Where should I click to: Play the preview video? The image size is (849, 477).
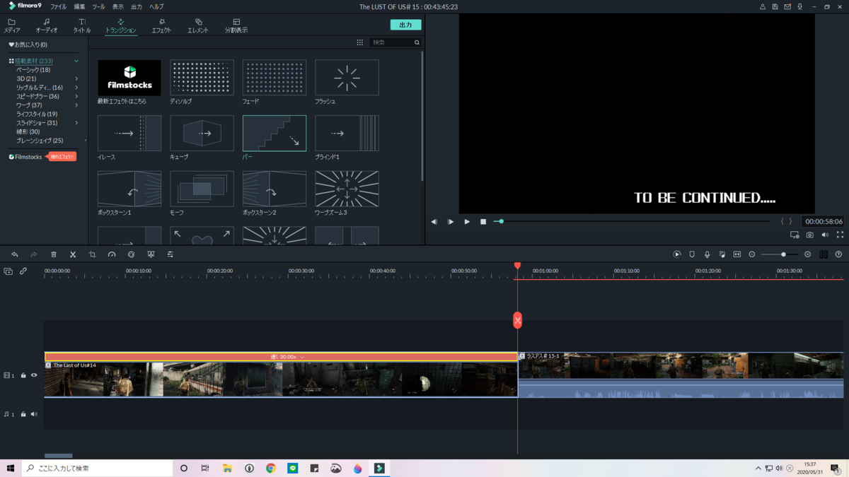pyautogui.click(x=467, y=222)
